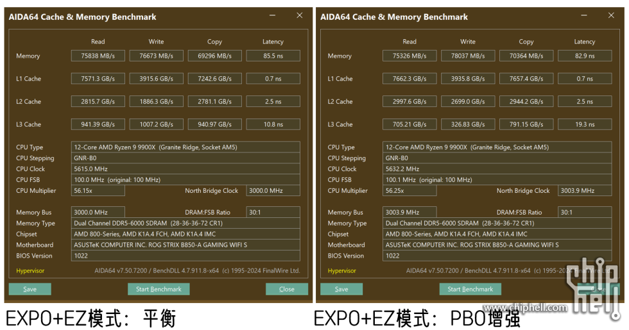
Task: Click Hypervisor label in right window
Action: pyautogui.click(x=341, y=270)
